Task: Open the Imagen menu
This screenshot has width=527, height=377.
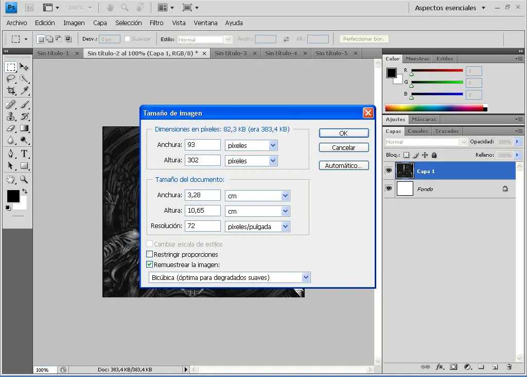Action: (74, 23)
